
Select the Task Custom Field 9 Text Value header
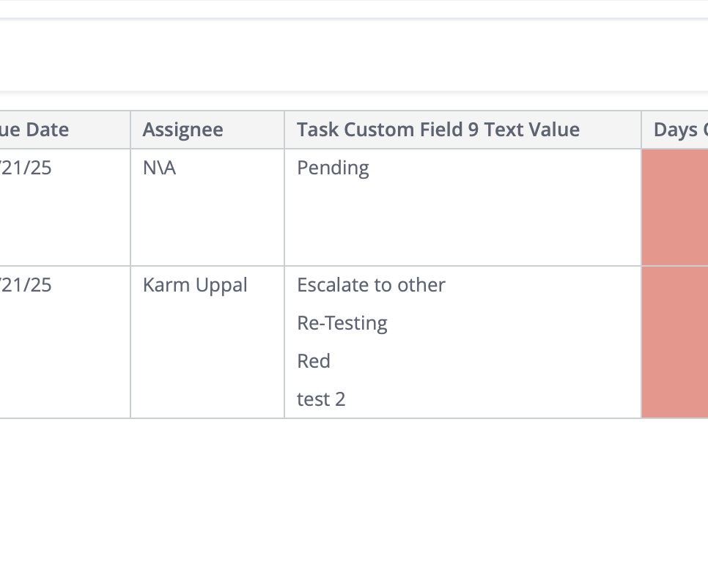click(438, 130)
